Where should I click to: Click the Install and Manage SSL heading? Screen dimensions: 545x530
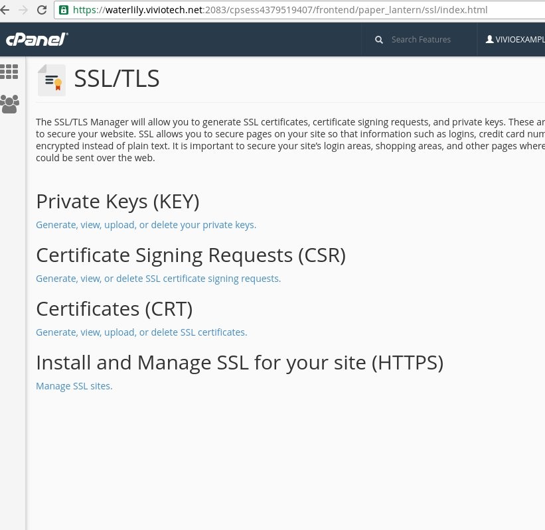pyautogui.click(x=240, y=363)
